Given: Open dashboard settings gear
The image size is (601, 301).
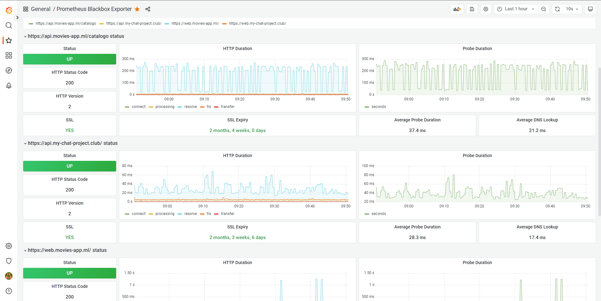Looking at the screenshot, I should click(x=486, y=9).
